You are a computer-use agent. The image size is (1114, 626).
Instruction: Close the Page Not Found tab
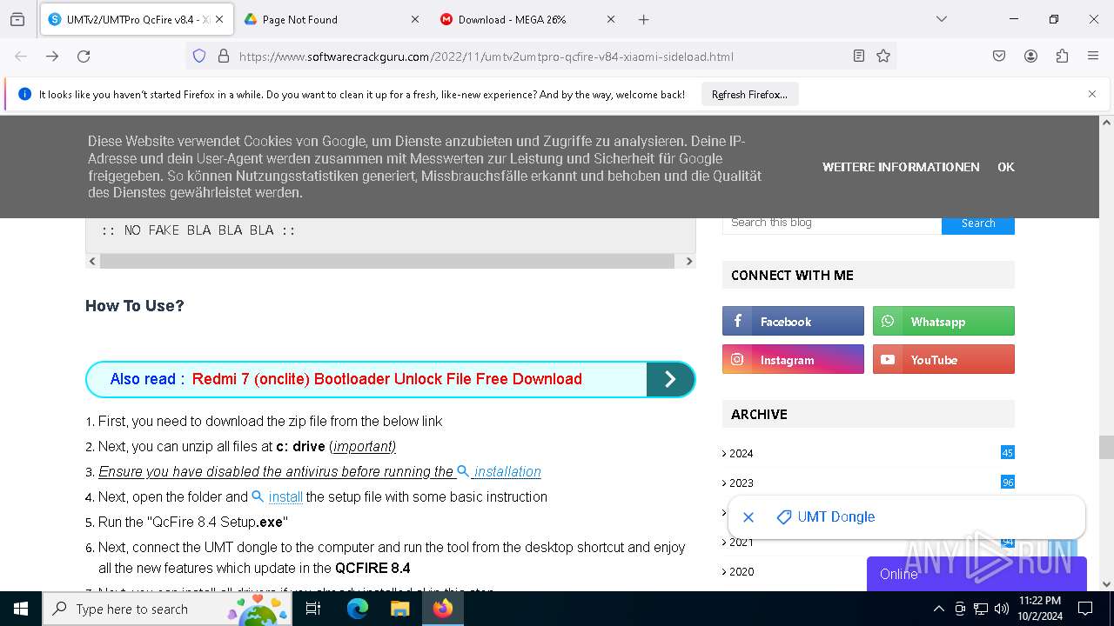(415, 19)
